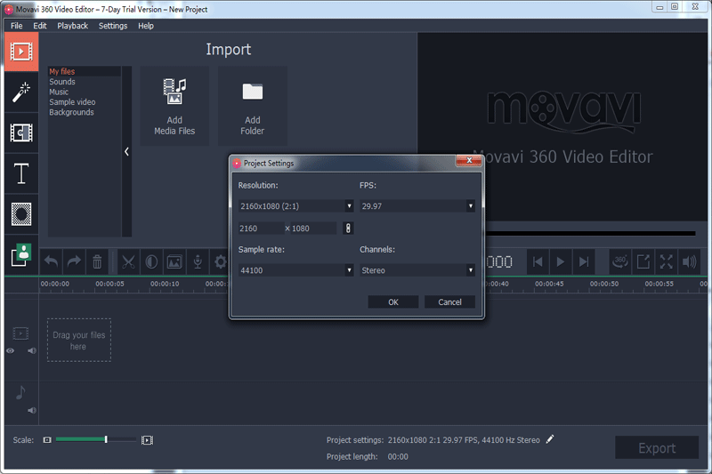Image resolution: width=712 pixels, height=474 pixels.
Task: Click the 00:00:05 timeline mark
Action: (x=109, y=284)
